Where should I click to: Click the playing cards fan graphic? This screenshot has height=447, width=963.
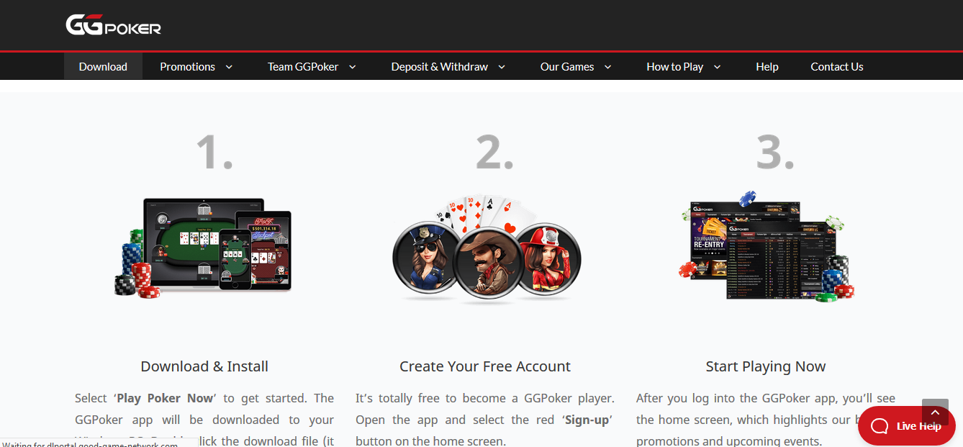point(484,213)
